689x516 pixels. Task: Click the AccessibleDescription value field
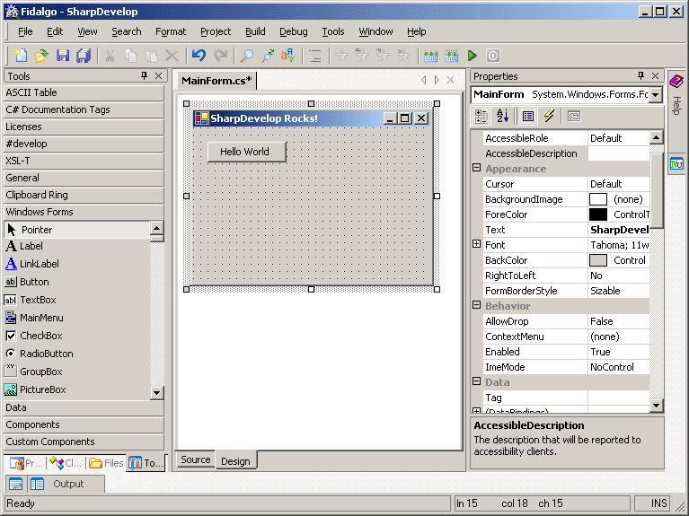(618, 153)
